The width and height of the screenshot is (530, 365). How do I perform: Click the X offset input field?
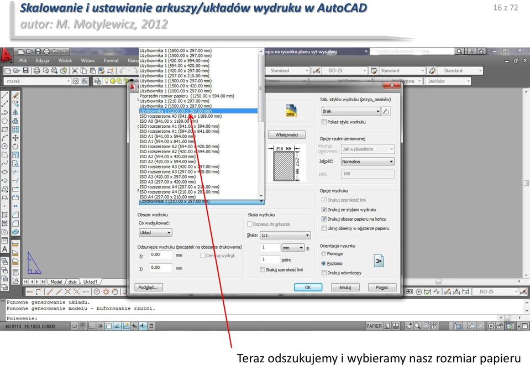click(x=161, y=255)
